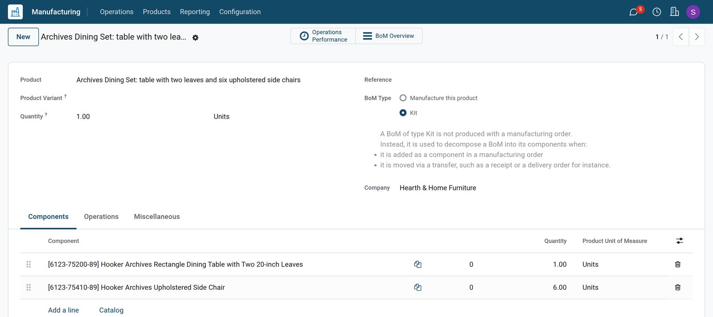Click the BoM Overview button

pyautogui.click(x=389, y=36)
